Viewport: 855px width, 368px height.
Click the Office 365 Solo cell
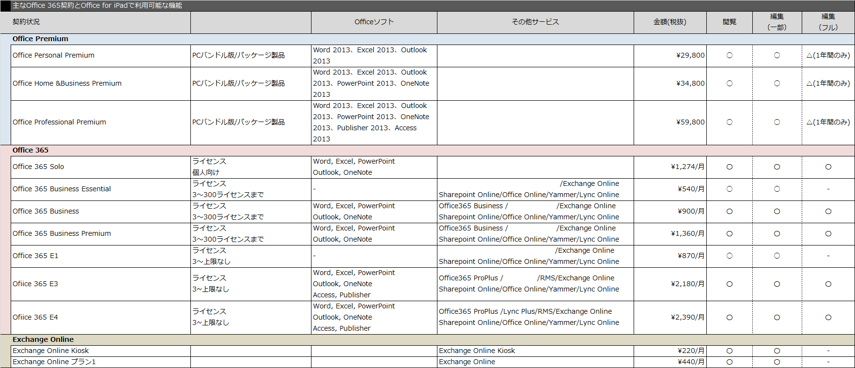tap(101, 167)
